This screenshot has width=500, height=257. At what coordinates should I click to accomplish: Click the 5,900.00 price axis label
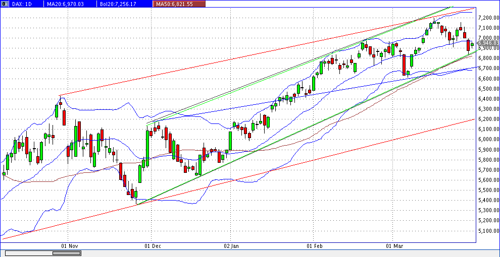(x=488, y=150)
